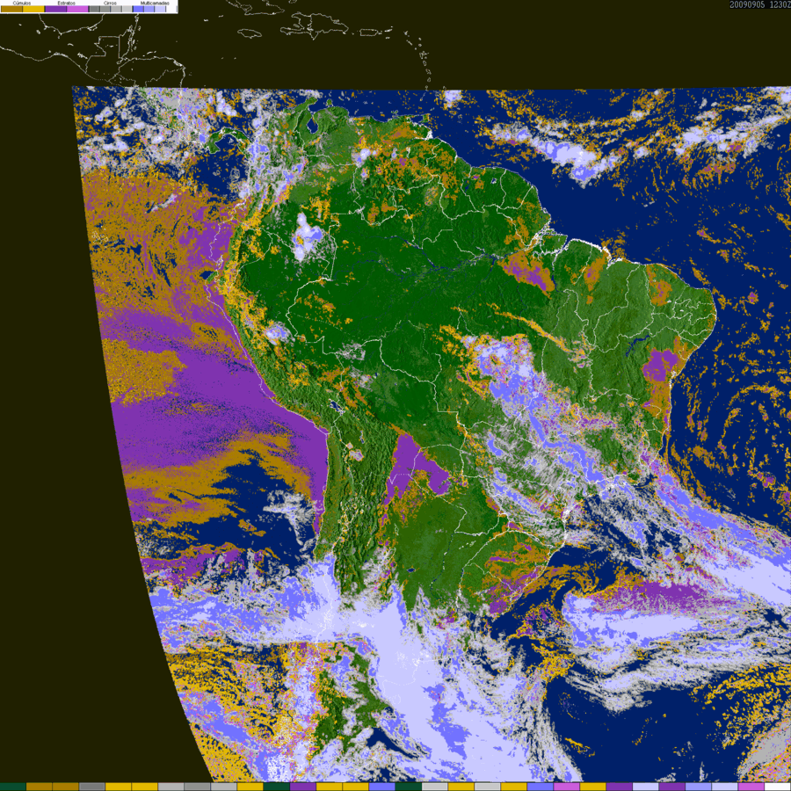
Task: Click the Multicamadas legend label
Action: (155, 3)
